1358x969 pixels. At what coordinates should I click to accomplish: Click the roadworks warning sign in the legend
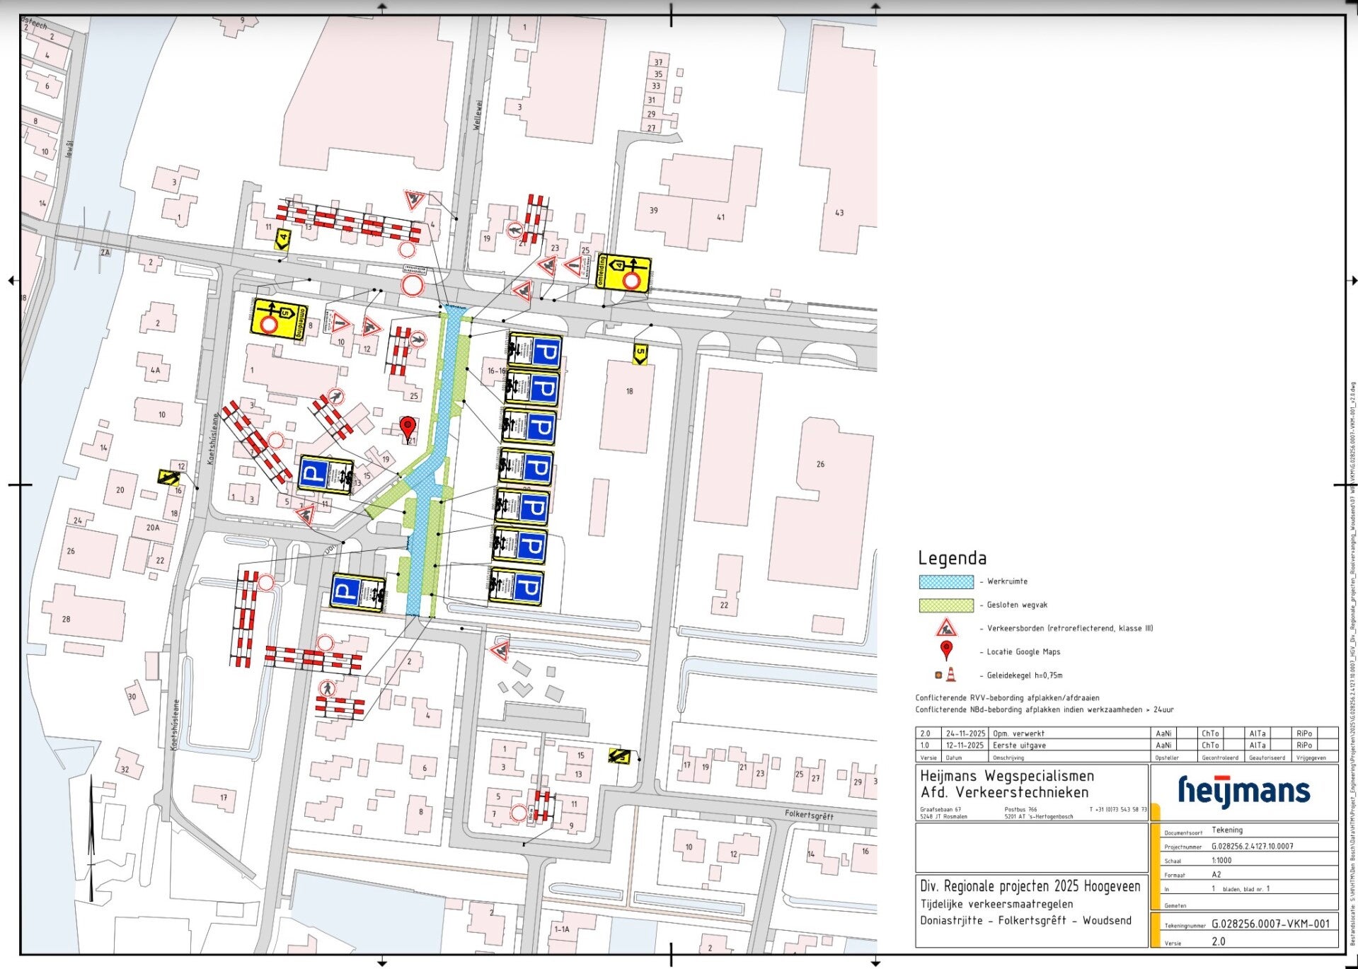(x=945, y=628)
